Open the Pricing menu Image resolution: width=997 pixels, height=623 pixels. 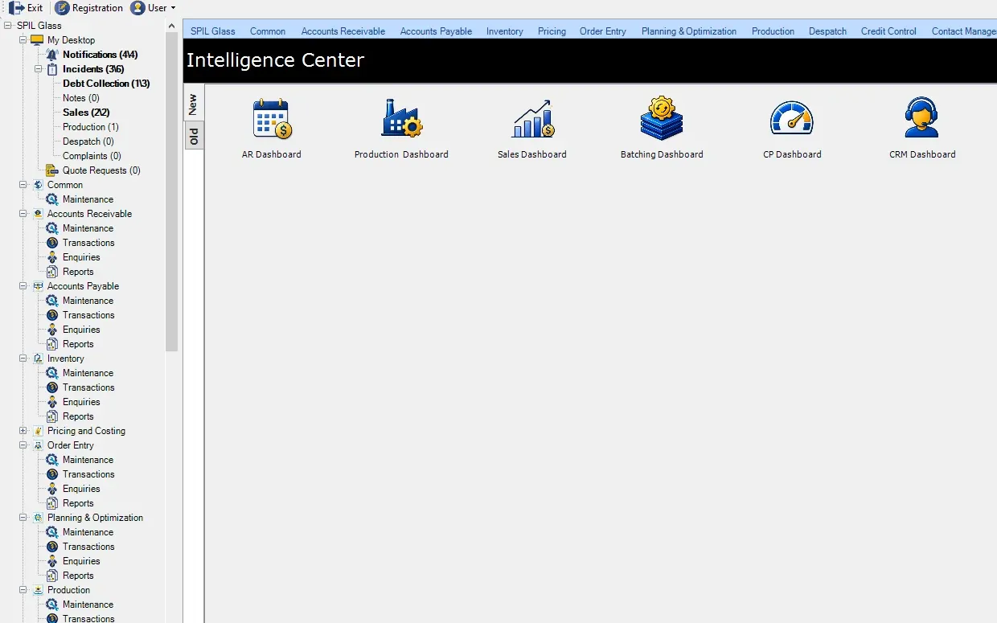coord(552,31)
